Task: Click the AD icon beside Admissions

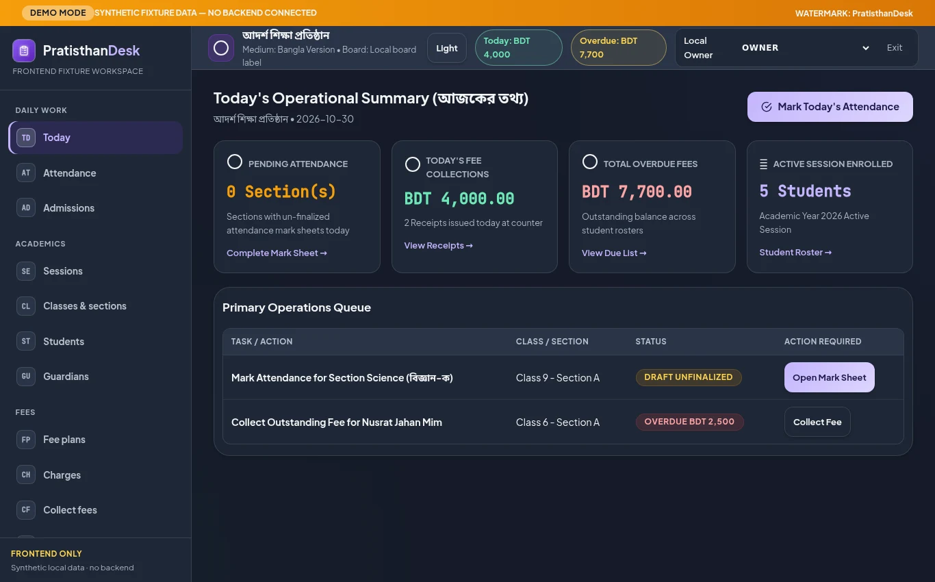Action: (26, 208)
